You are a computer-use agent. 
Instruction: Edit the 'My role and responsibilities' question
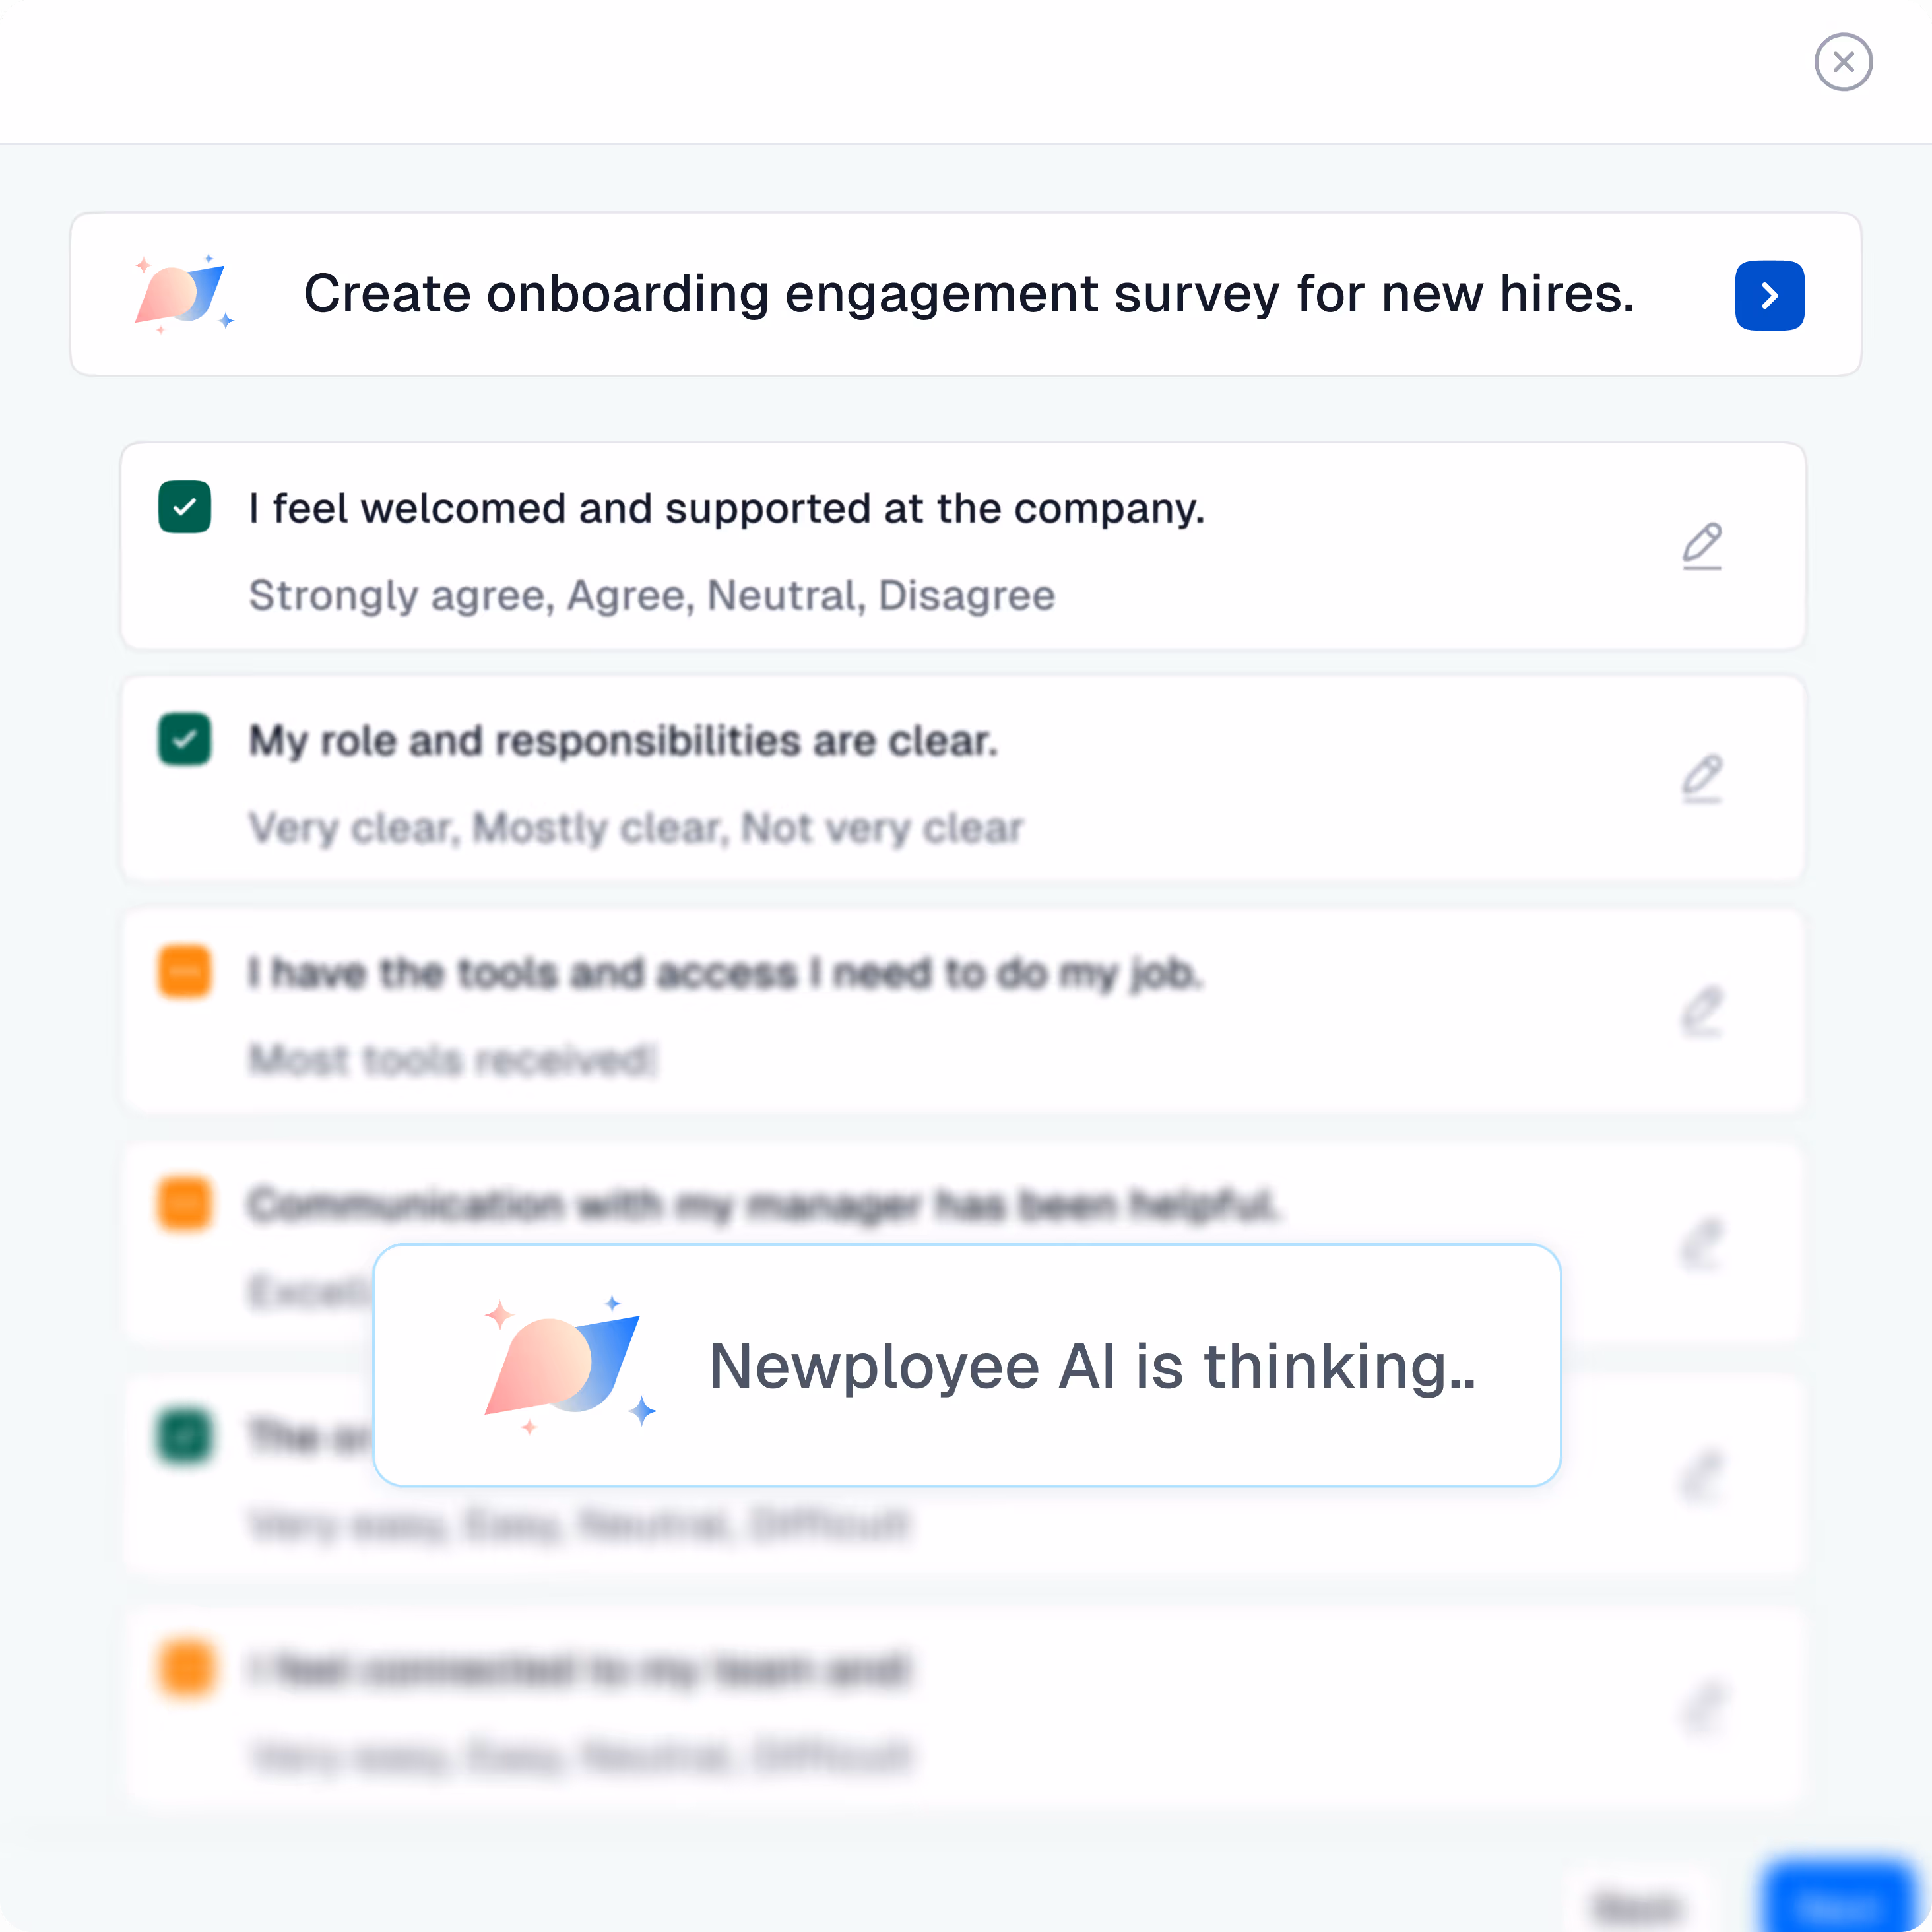click(1702, 778)
